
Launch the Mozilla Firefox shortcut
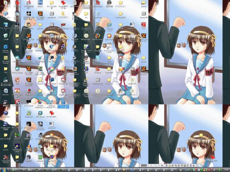[x=97, y=36]
